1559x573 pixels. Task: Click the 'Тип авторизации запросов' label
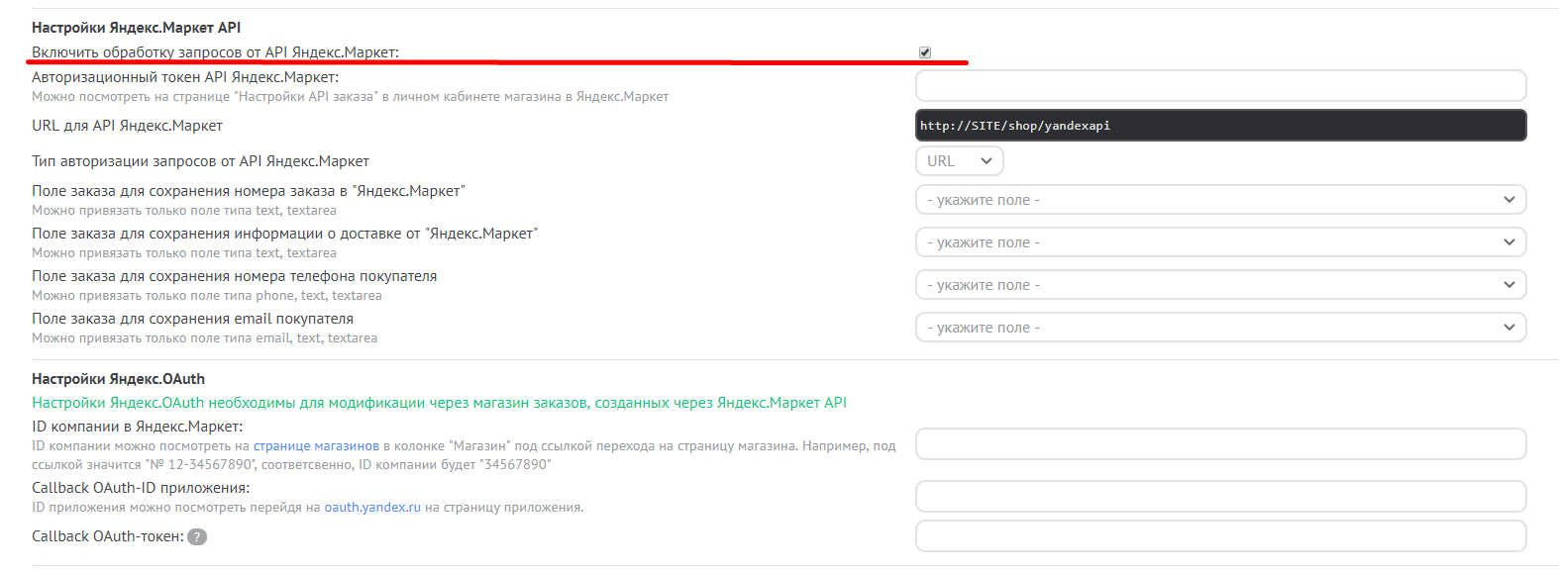tap(200, 161)
